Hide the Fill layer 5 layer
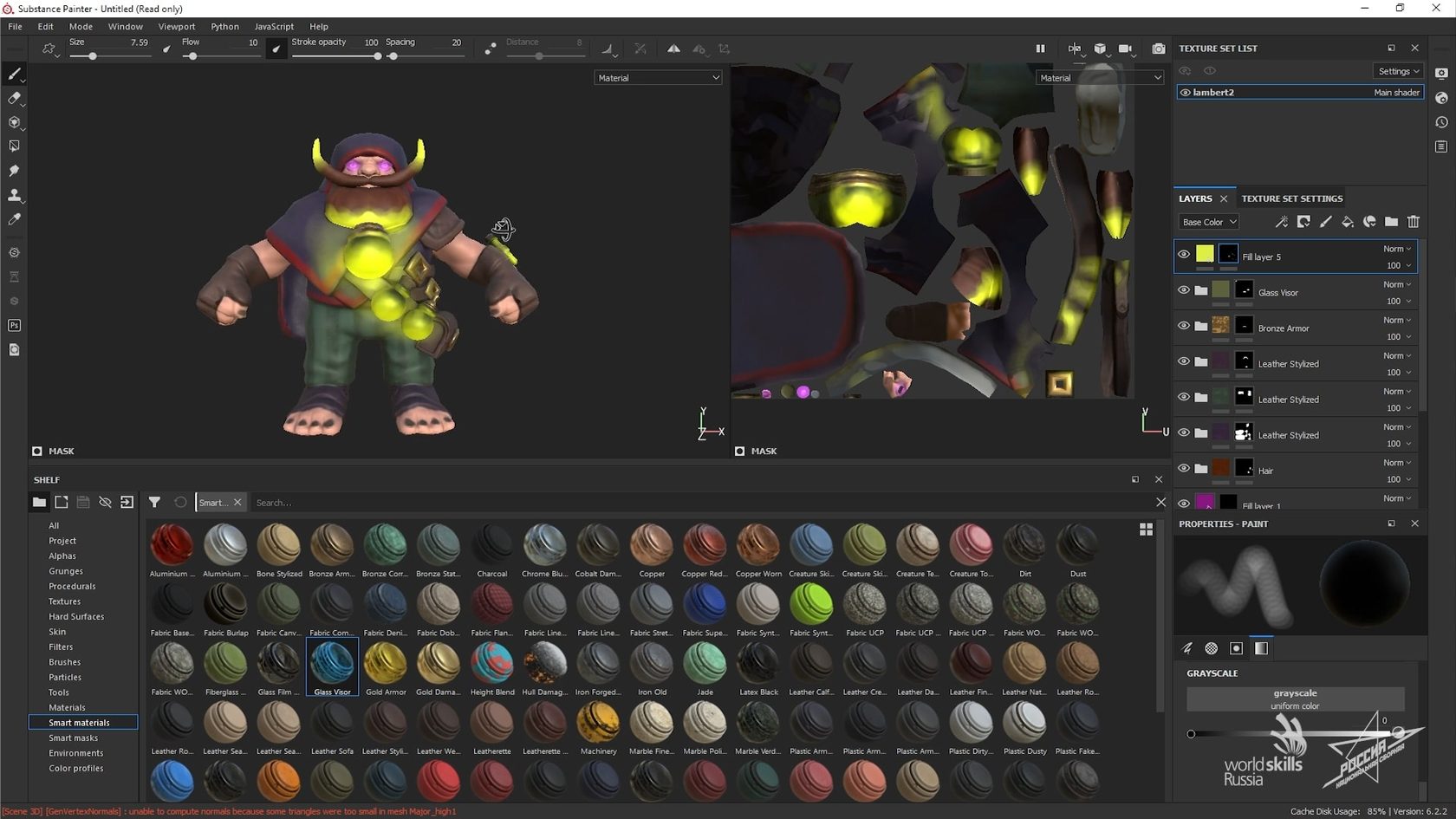 tap(1183, 255)
